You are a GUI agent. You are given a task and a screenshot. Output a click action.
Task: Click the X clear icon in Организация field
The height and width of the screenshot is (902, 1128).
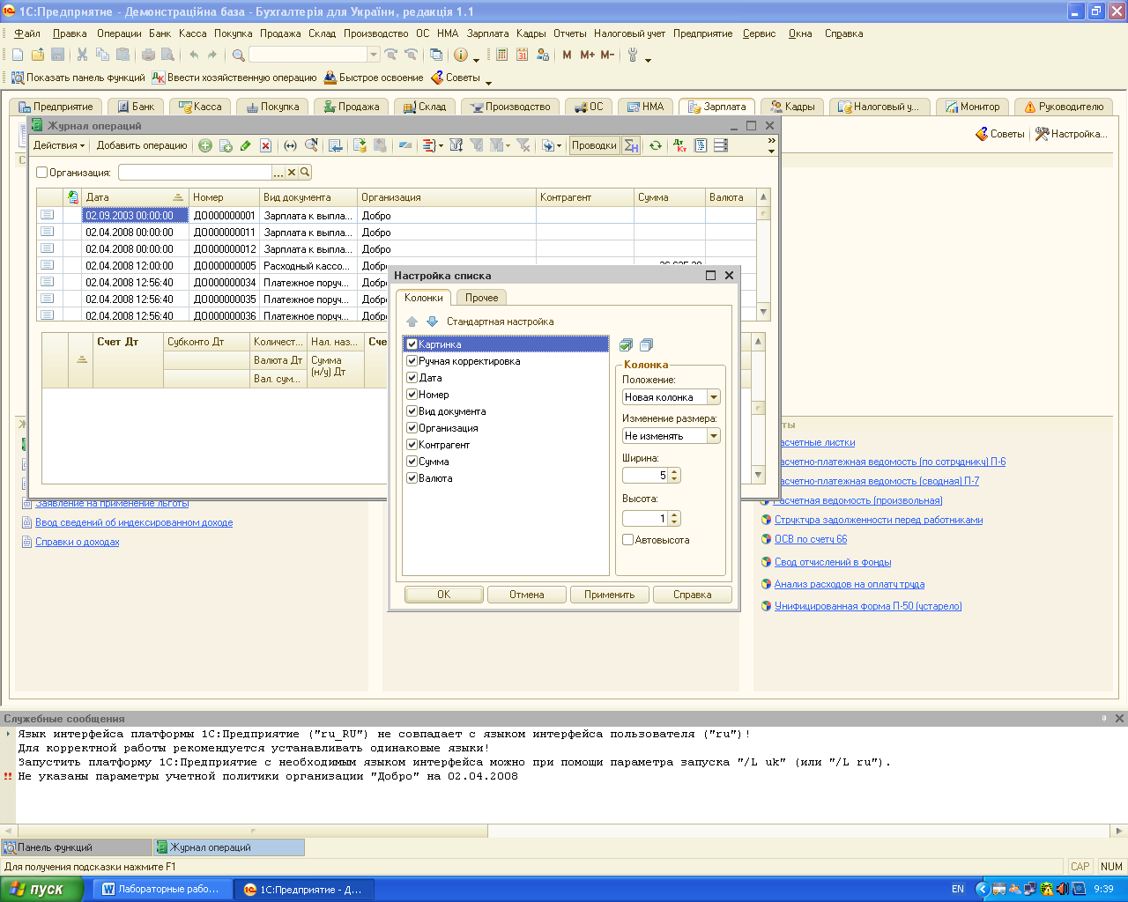(x=292, y=173)
